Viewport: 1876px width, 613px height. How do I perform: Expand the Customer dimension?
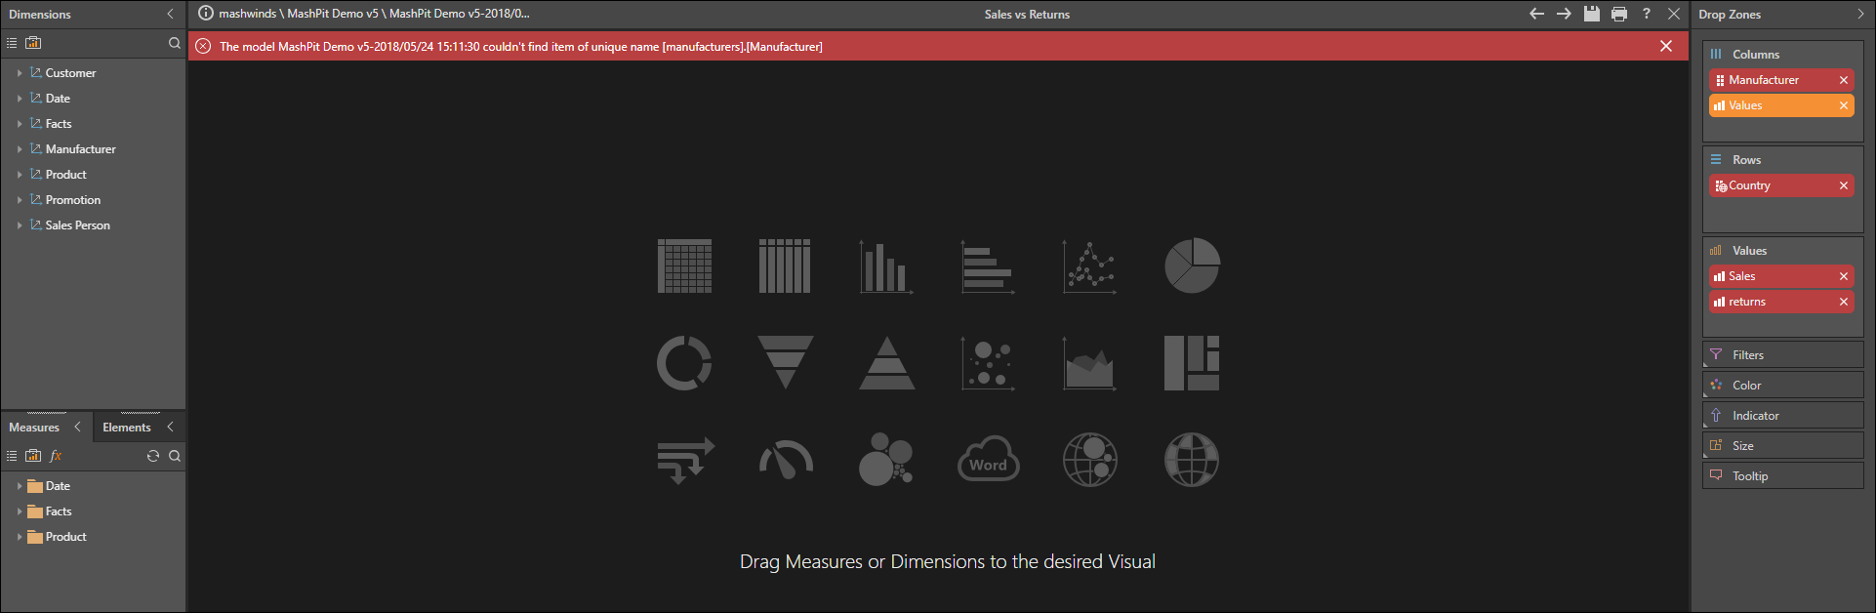click(20, 73)
